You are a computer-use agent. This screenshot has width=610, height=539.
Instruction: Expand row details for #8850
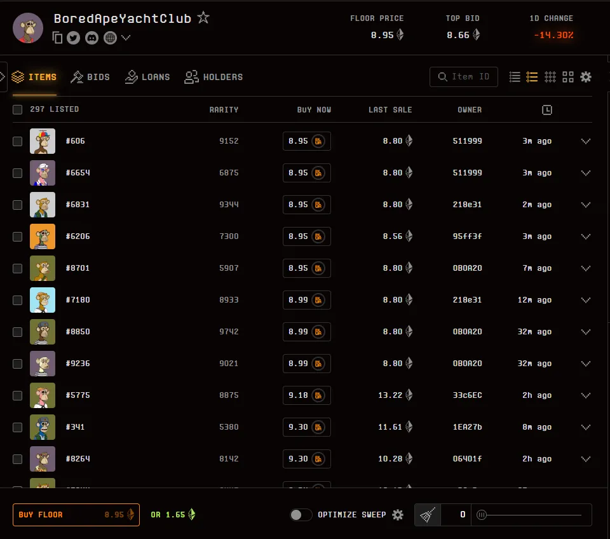point(586,332)
